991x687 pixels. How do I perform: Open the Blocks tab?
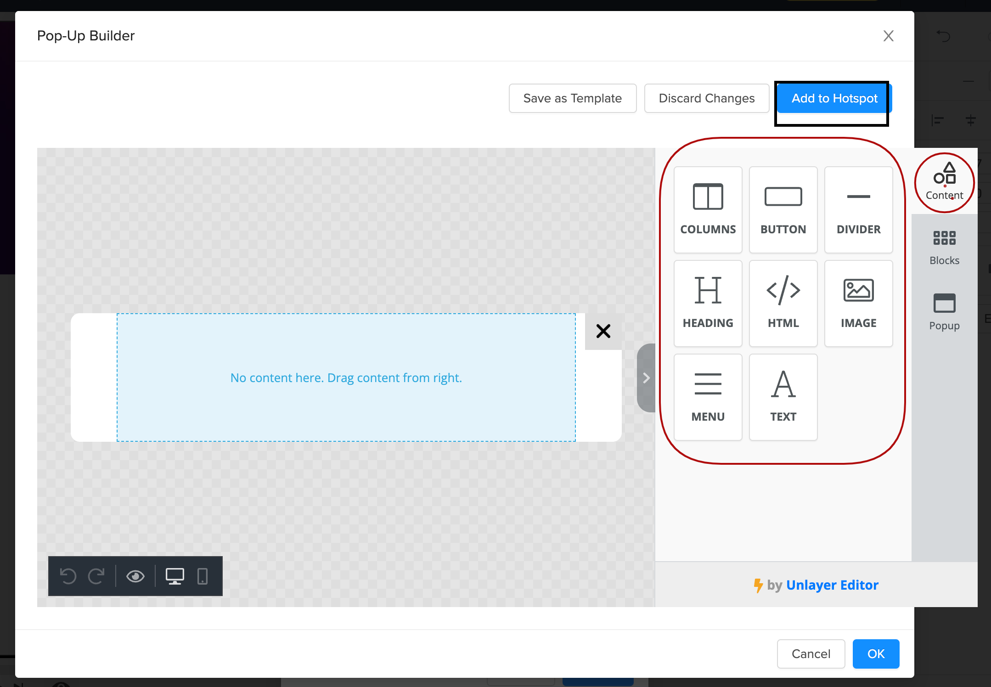[x=944, y=248]
